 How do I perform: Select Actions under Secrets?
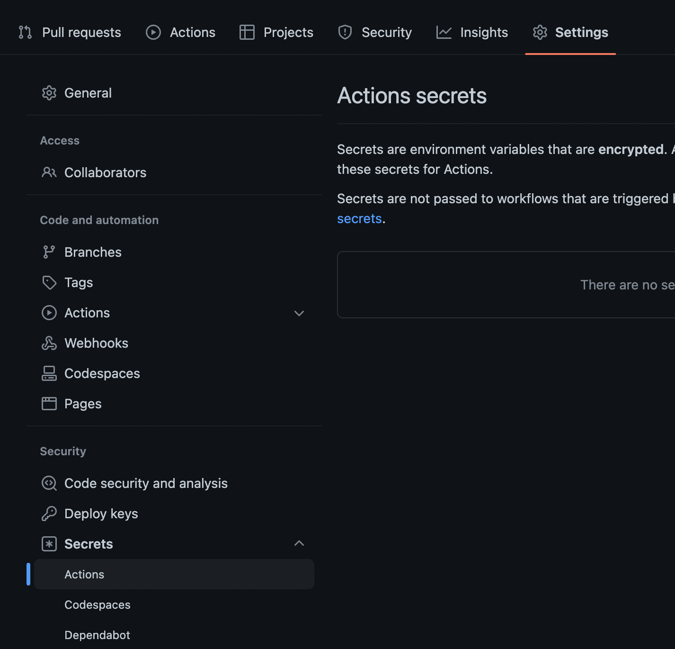coord(174,574)
